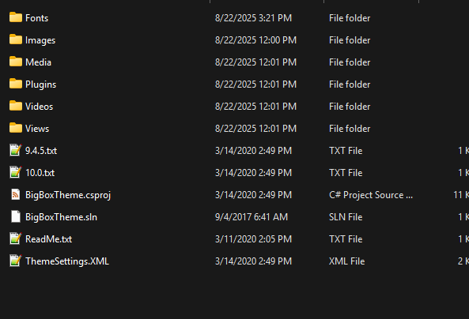Image resolution: width=469 pixels, height=319 pixels.
Task: Select the ThemeSettings.XML file name
Action: tap(67, 261)
